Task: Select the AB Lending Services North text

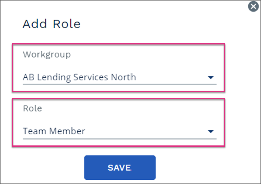Action: (79, 77)
